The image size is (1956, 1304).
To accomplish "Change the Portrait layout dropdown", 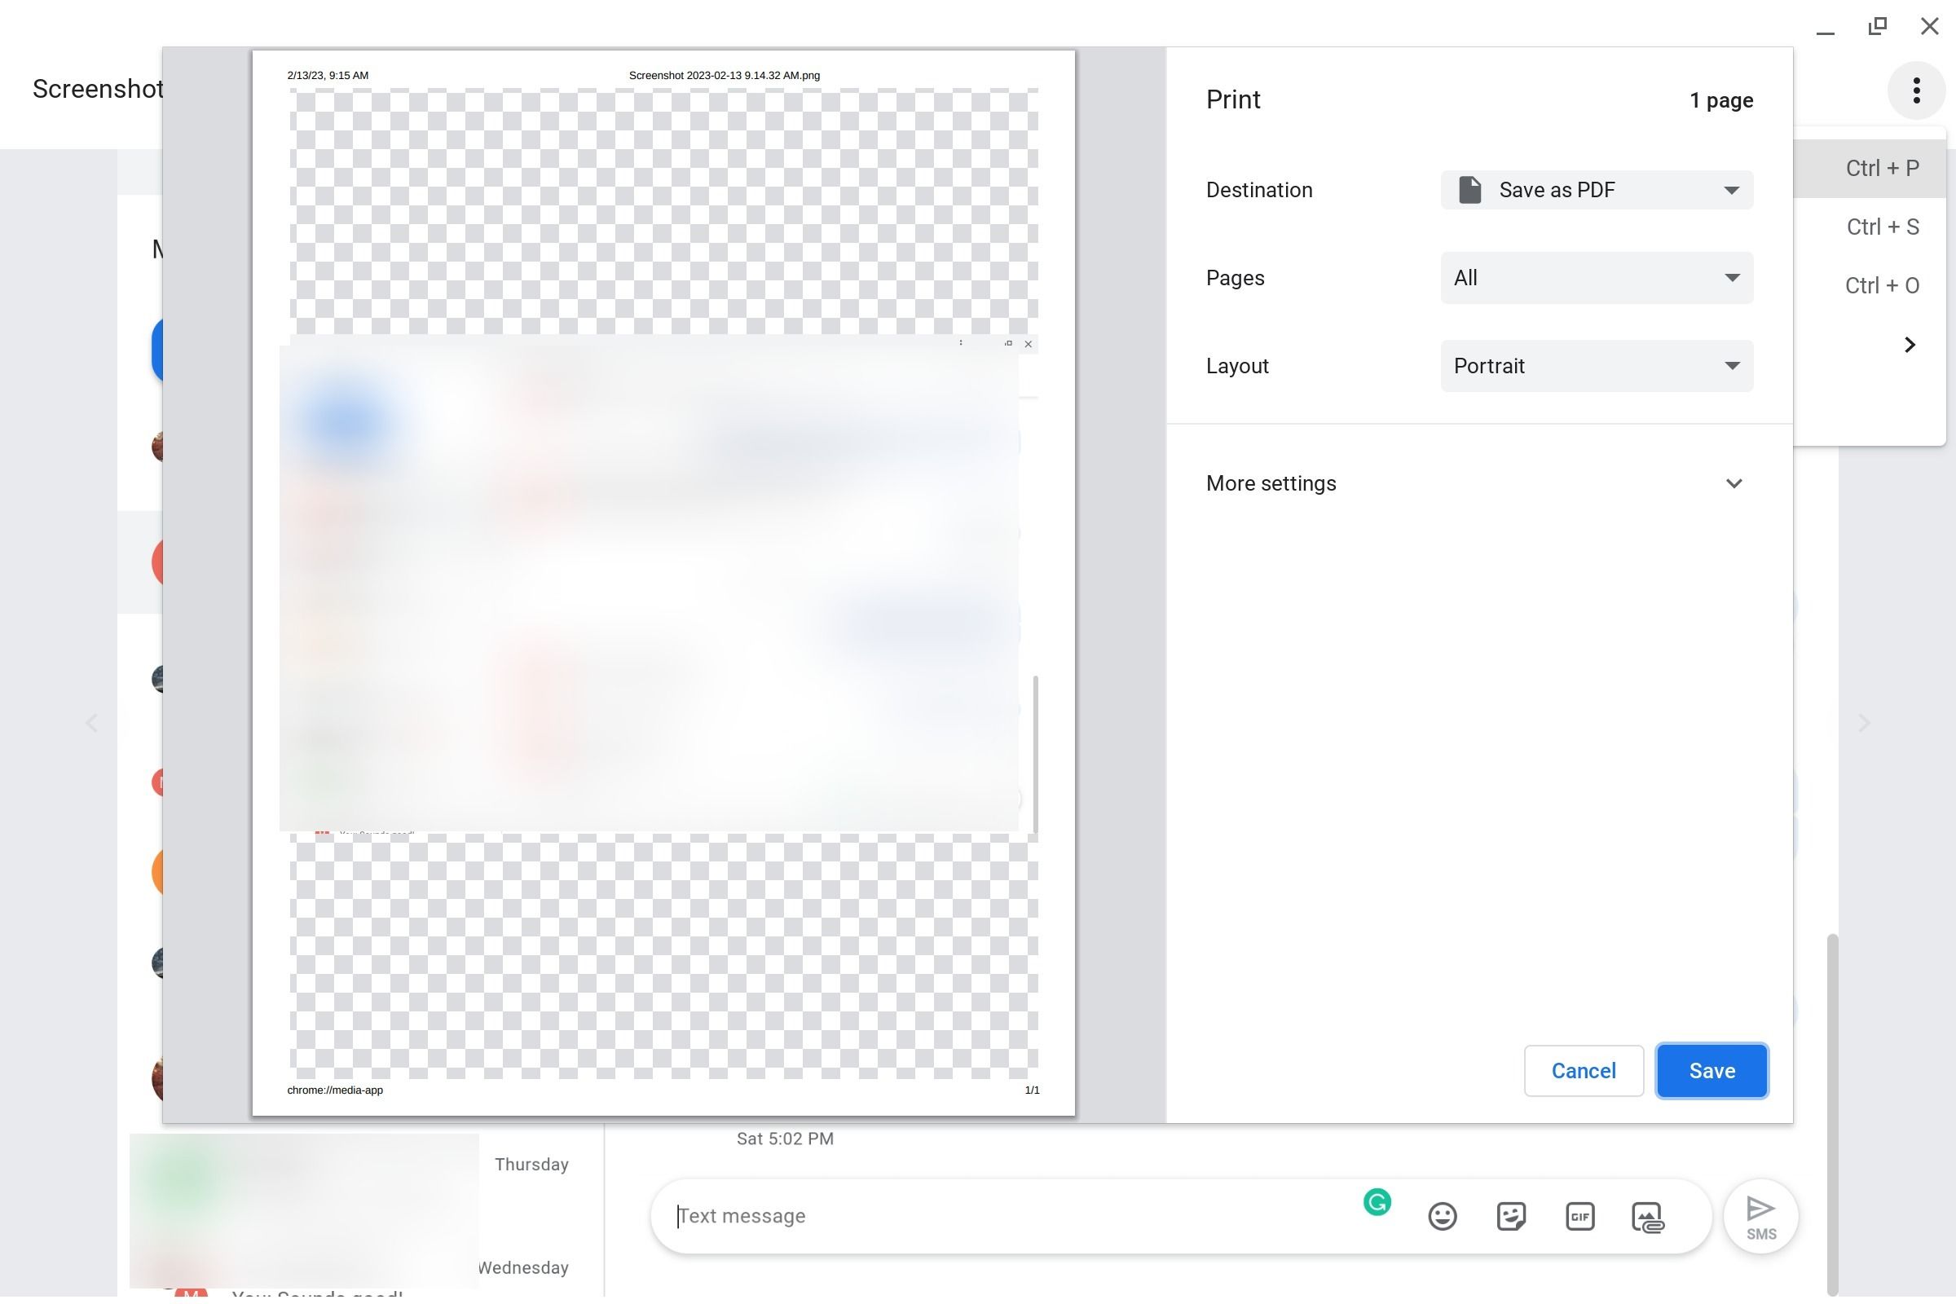I will click(1596, 366).
